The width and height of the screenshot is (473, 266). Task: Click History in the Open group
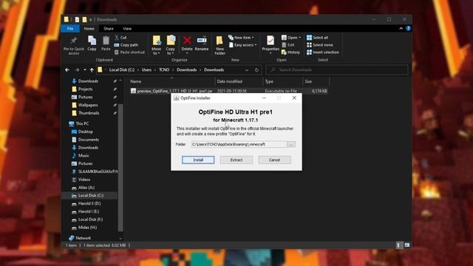pos(290,52)
